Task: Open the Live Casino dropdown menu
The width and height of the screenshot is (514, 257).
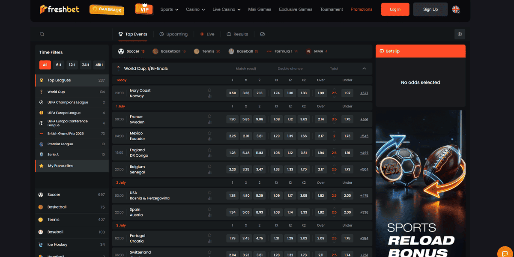Action: tap(227, 9)
